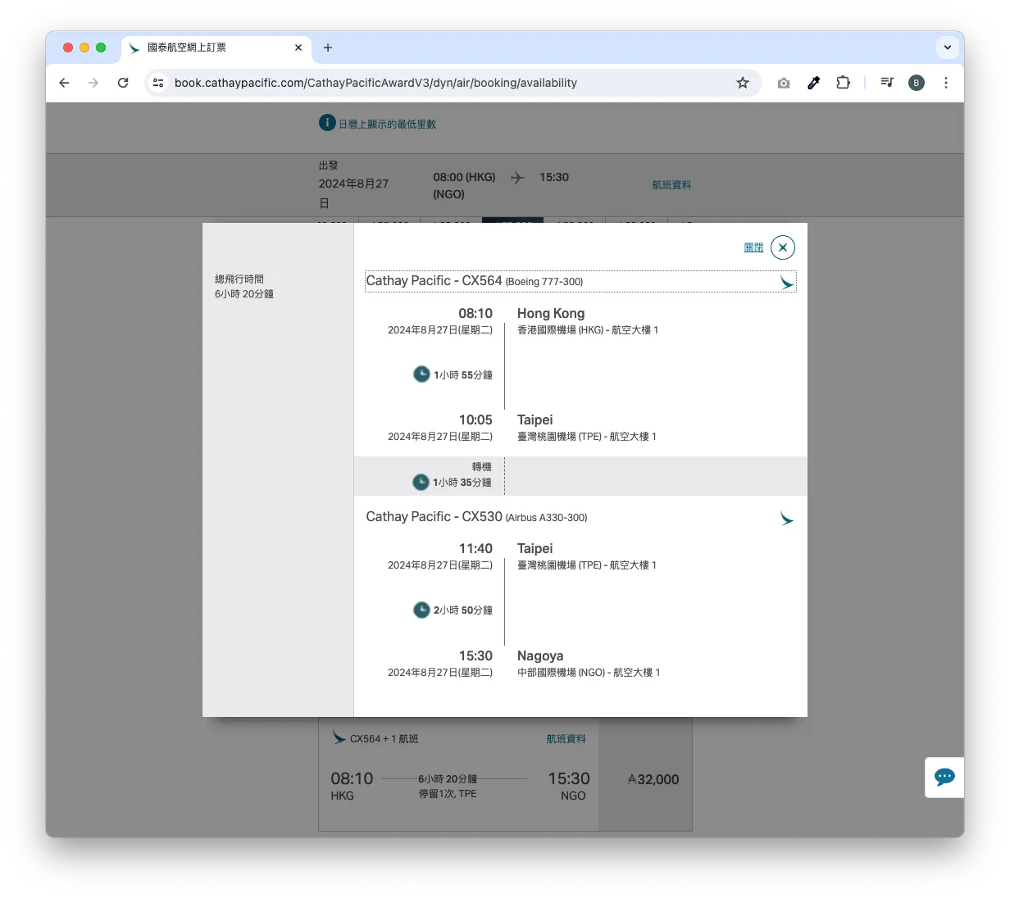Click the browser forward arrow
Viewport: 1010px width, 898px height.
click(93, 83)
